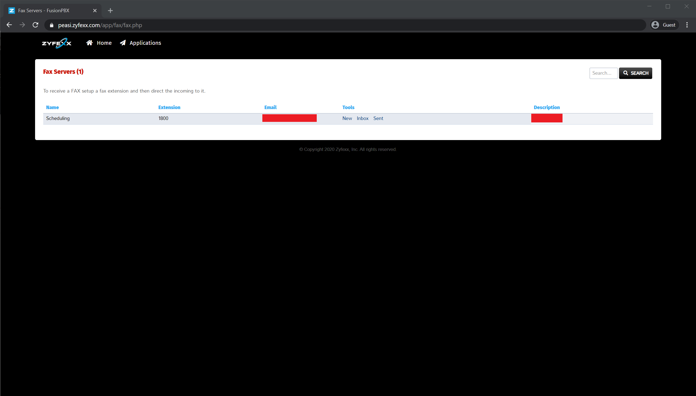Click the Guest profile avatar
The image size is (696, 396).
click(655, 25)
